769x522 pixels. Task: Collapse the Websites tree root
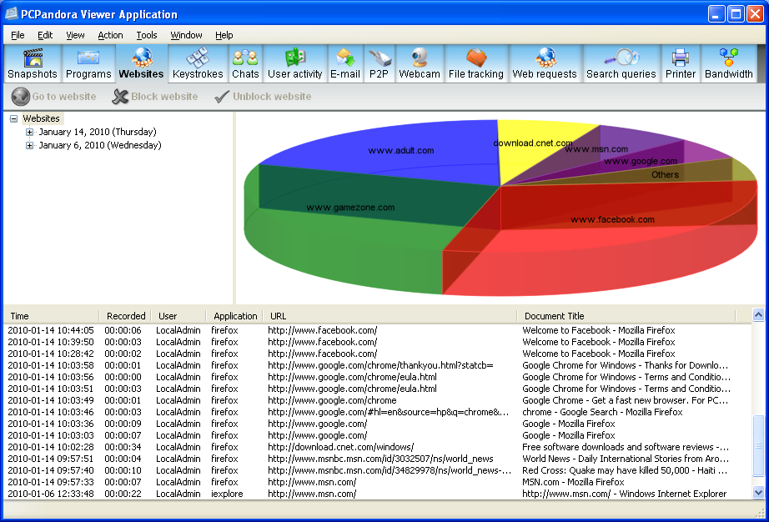tap(13, 118)
